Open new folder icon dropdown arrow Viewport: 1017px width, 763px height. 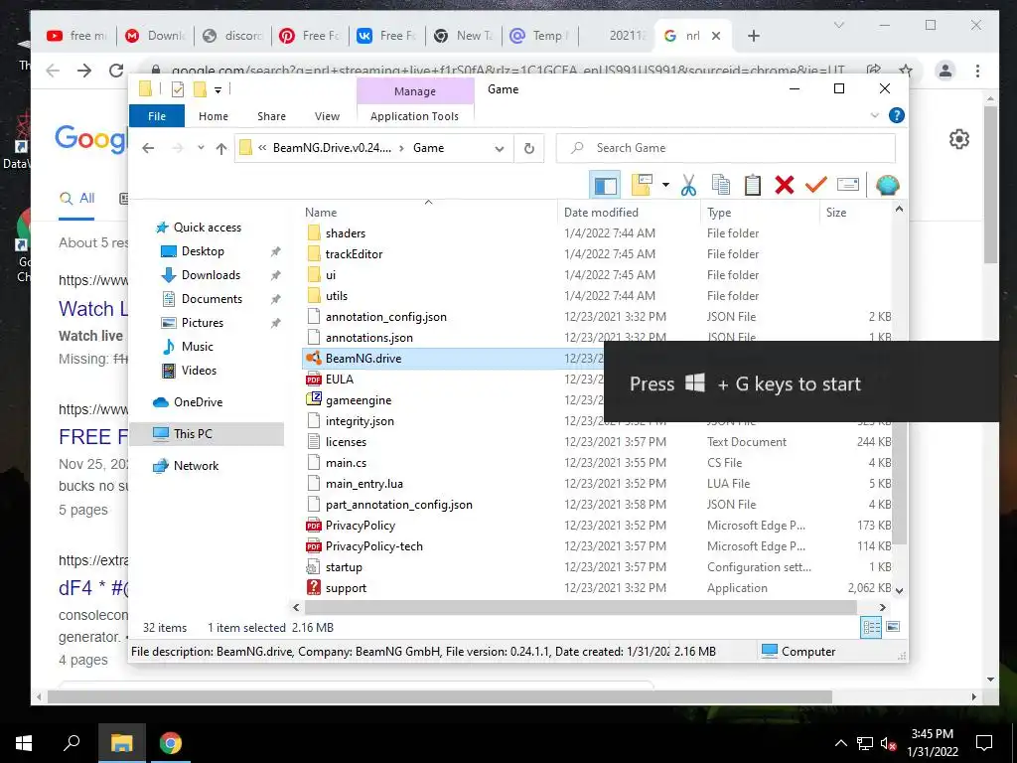coord(665,186)
